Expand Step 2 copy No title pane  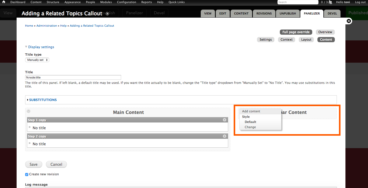pyautogui.click(x=30, y=143)
